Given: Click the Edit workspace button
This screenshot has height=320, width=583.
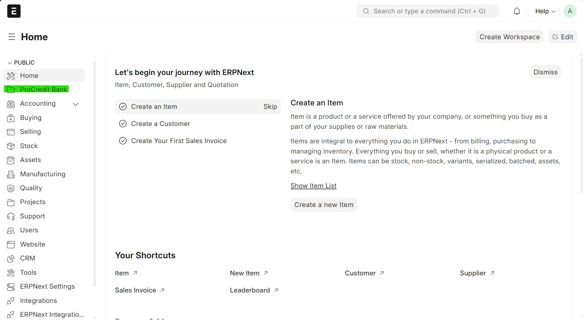Looking at the screenshot, I should point(563,37).
